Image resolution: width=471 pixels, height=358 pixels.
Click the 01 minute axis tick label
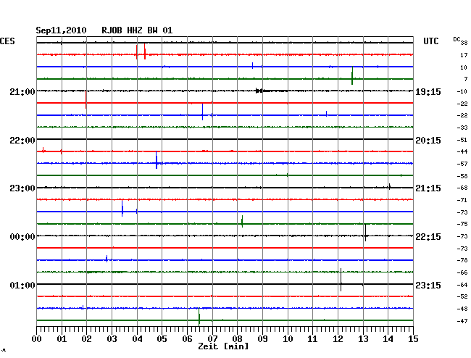click(62, 339)
